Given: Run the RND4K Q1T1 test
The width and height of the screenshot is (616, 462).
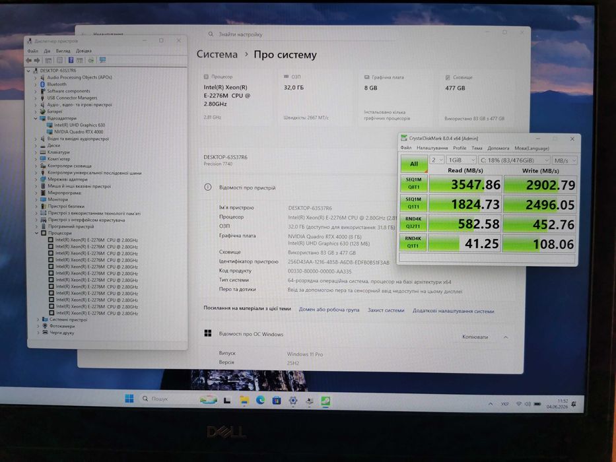Looking at the screenshot, I should click(x=413, y=242).
